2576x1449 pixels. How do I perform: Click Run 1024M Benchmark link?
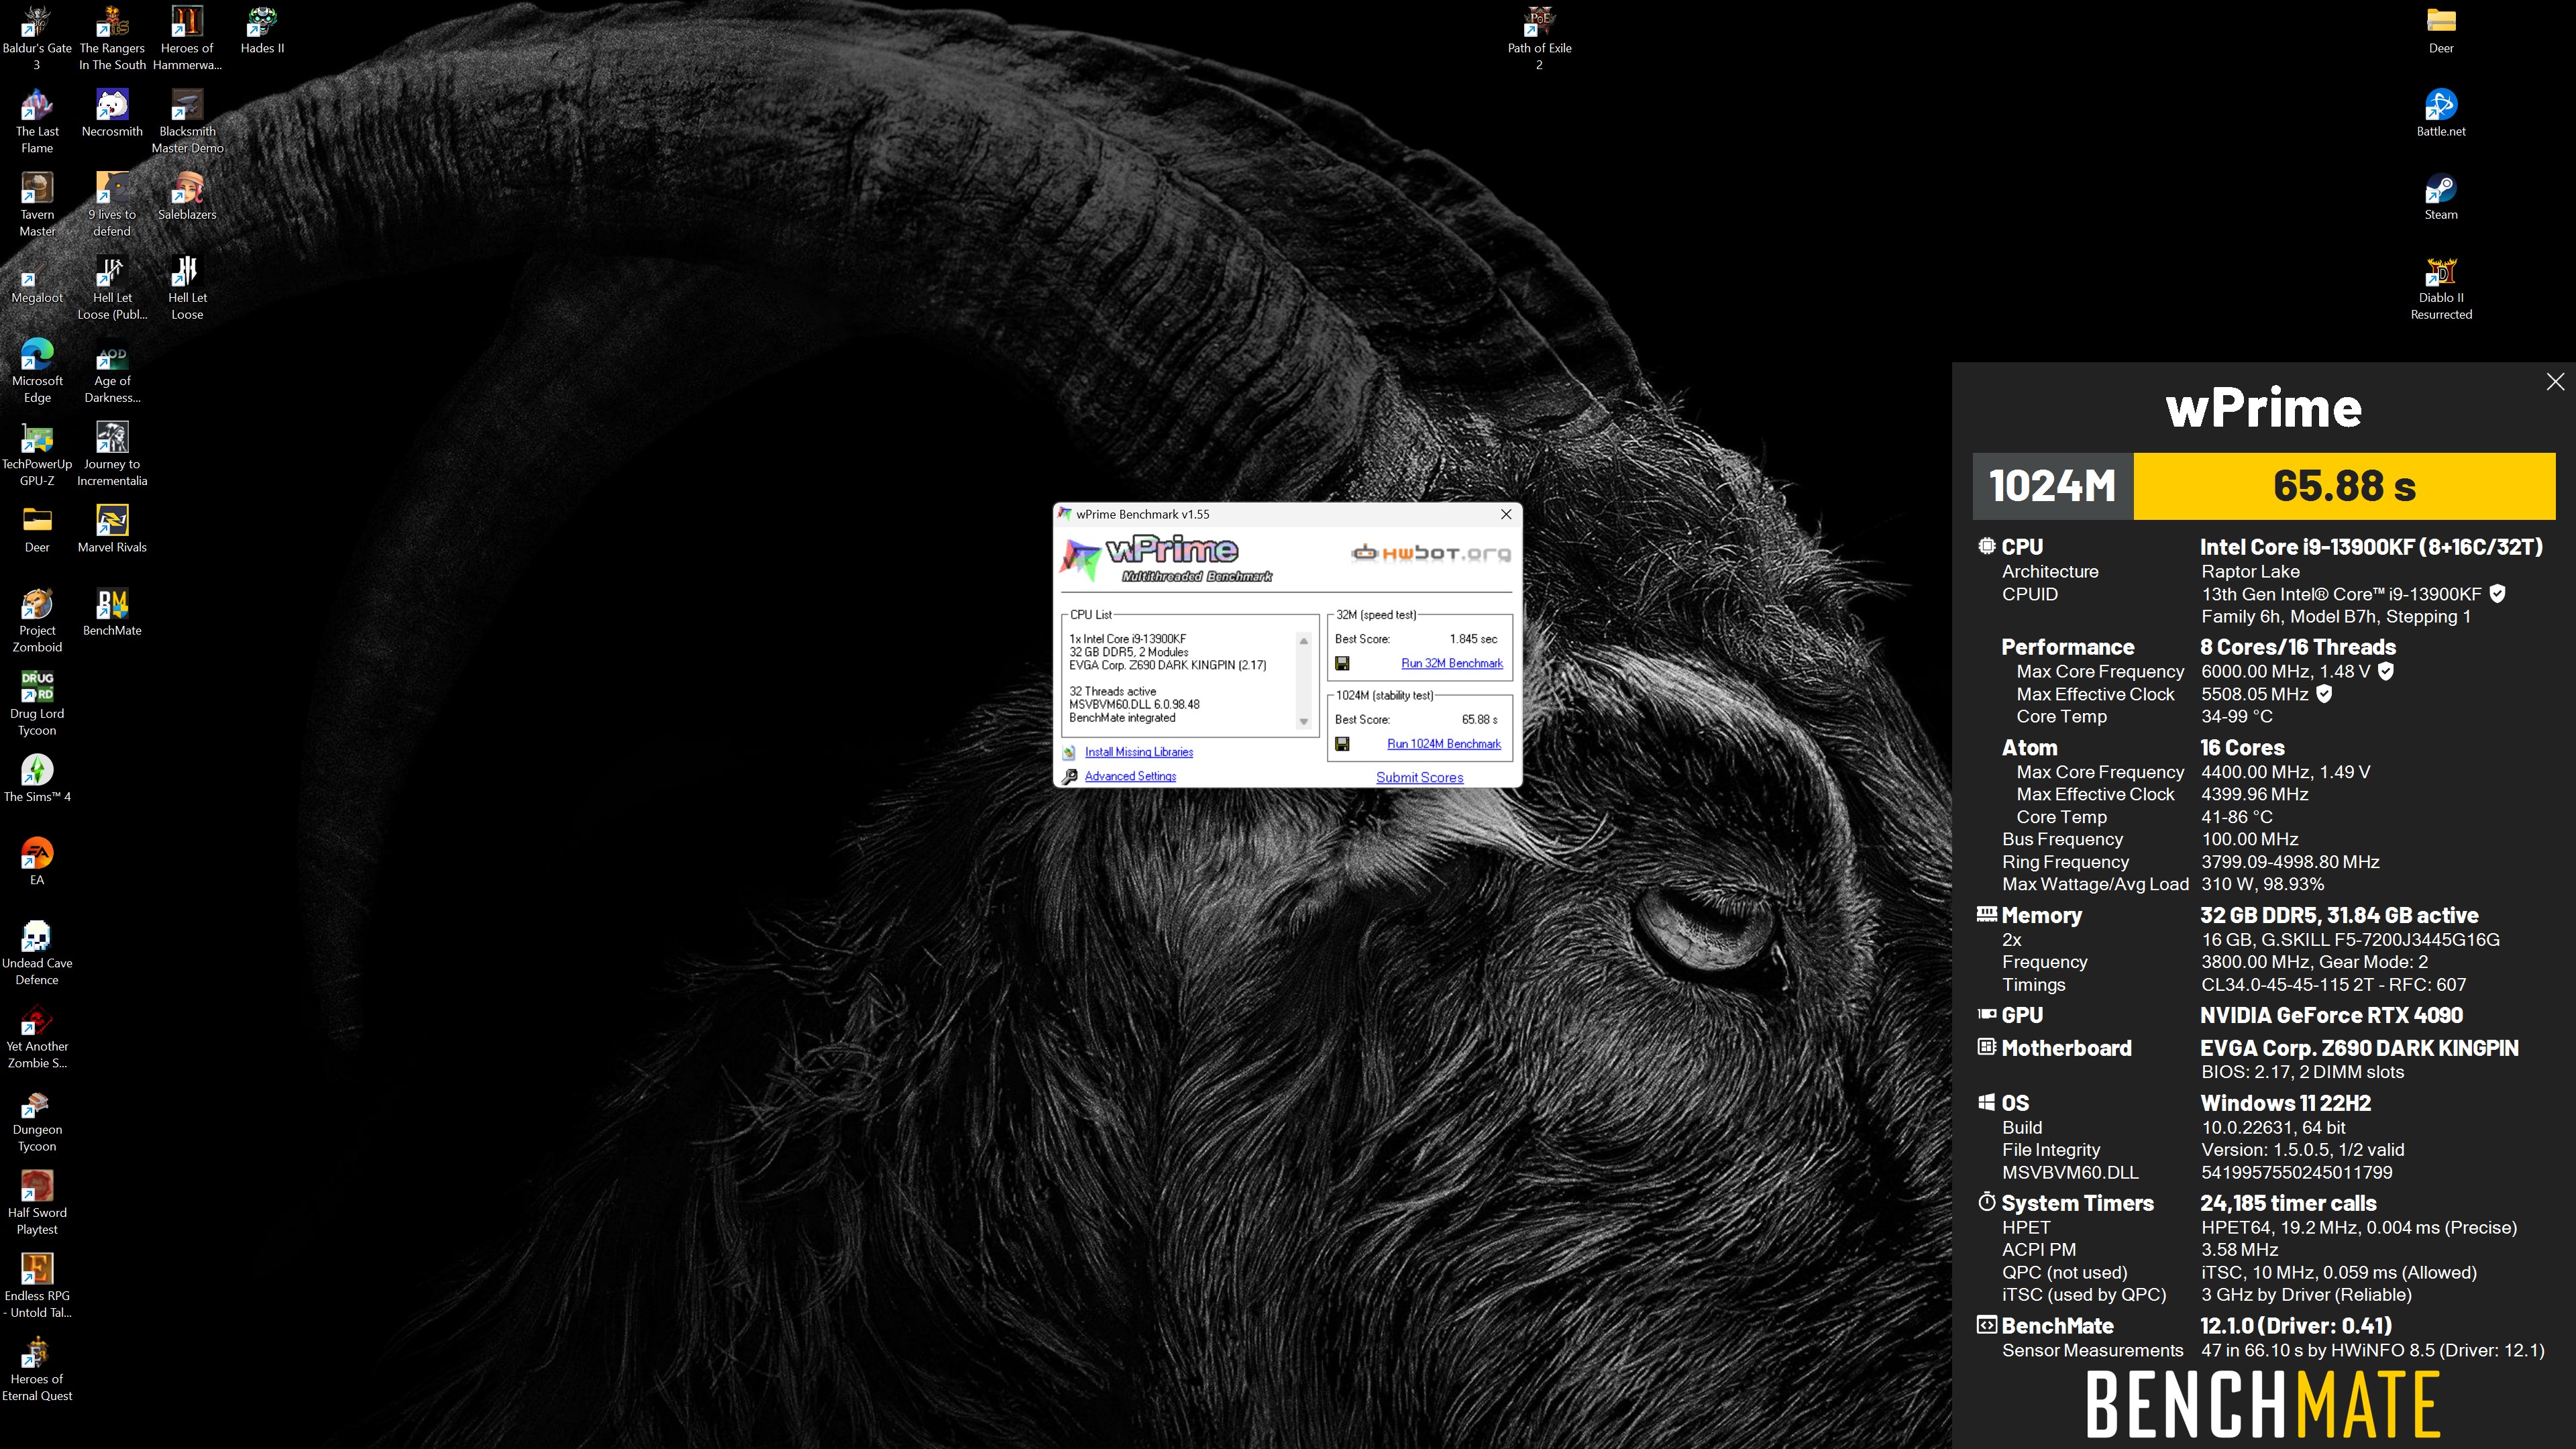[1443, 744]
